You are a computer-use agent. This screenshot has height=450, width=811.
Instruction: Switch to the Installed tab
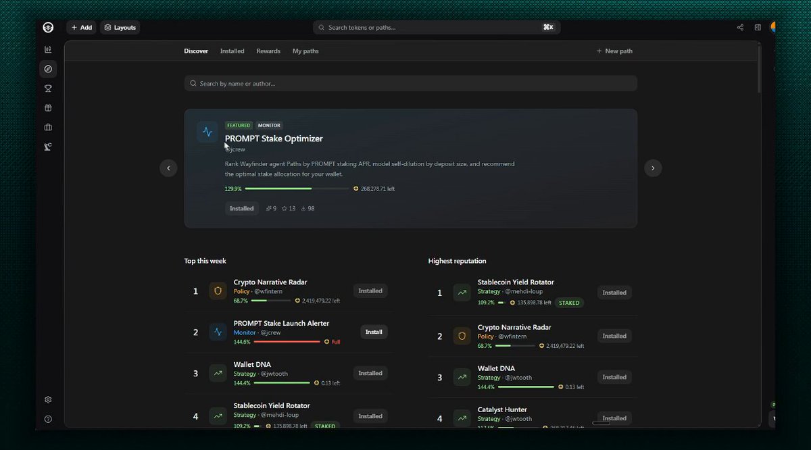(x=232, y=51)
